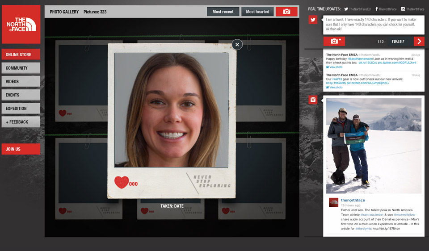
Task: Open TheNorthFace Facebook link in header
Action: (386, 9)
